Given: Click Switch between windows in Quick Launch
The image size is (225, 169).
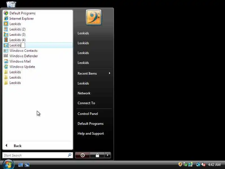Looking at the screenshot, I should (x=27, y=165).
